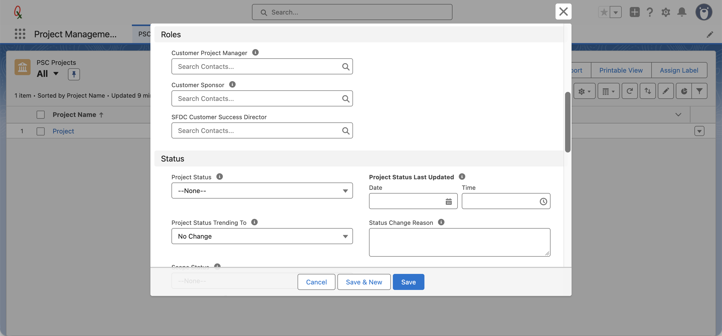Open the row actions dropdown for Project

pyautogui.click(x=699, y=131)
